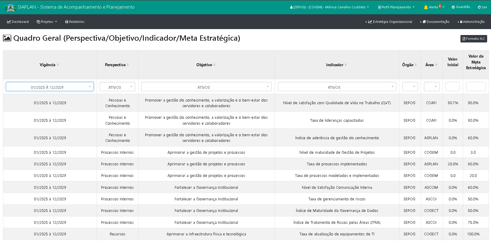
Task: Export table with Formato XLS button
Action: pyautogui.click(x=474, y=39)
